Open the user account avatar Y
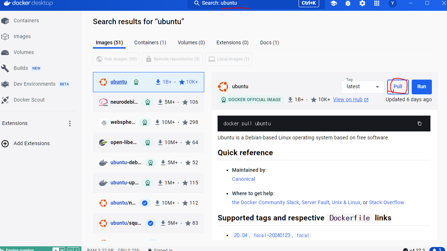Viewport: 447px width, 251px height. pos(393,3)
